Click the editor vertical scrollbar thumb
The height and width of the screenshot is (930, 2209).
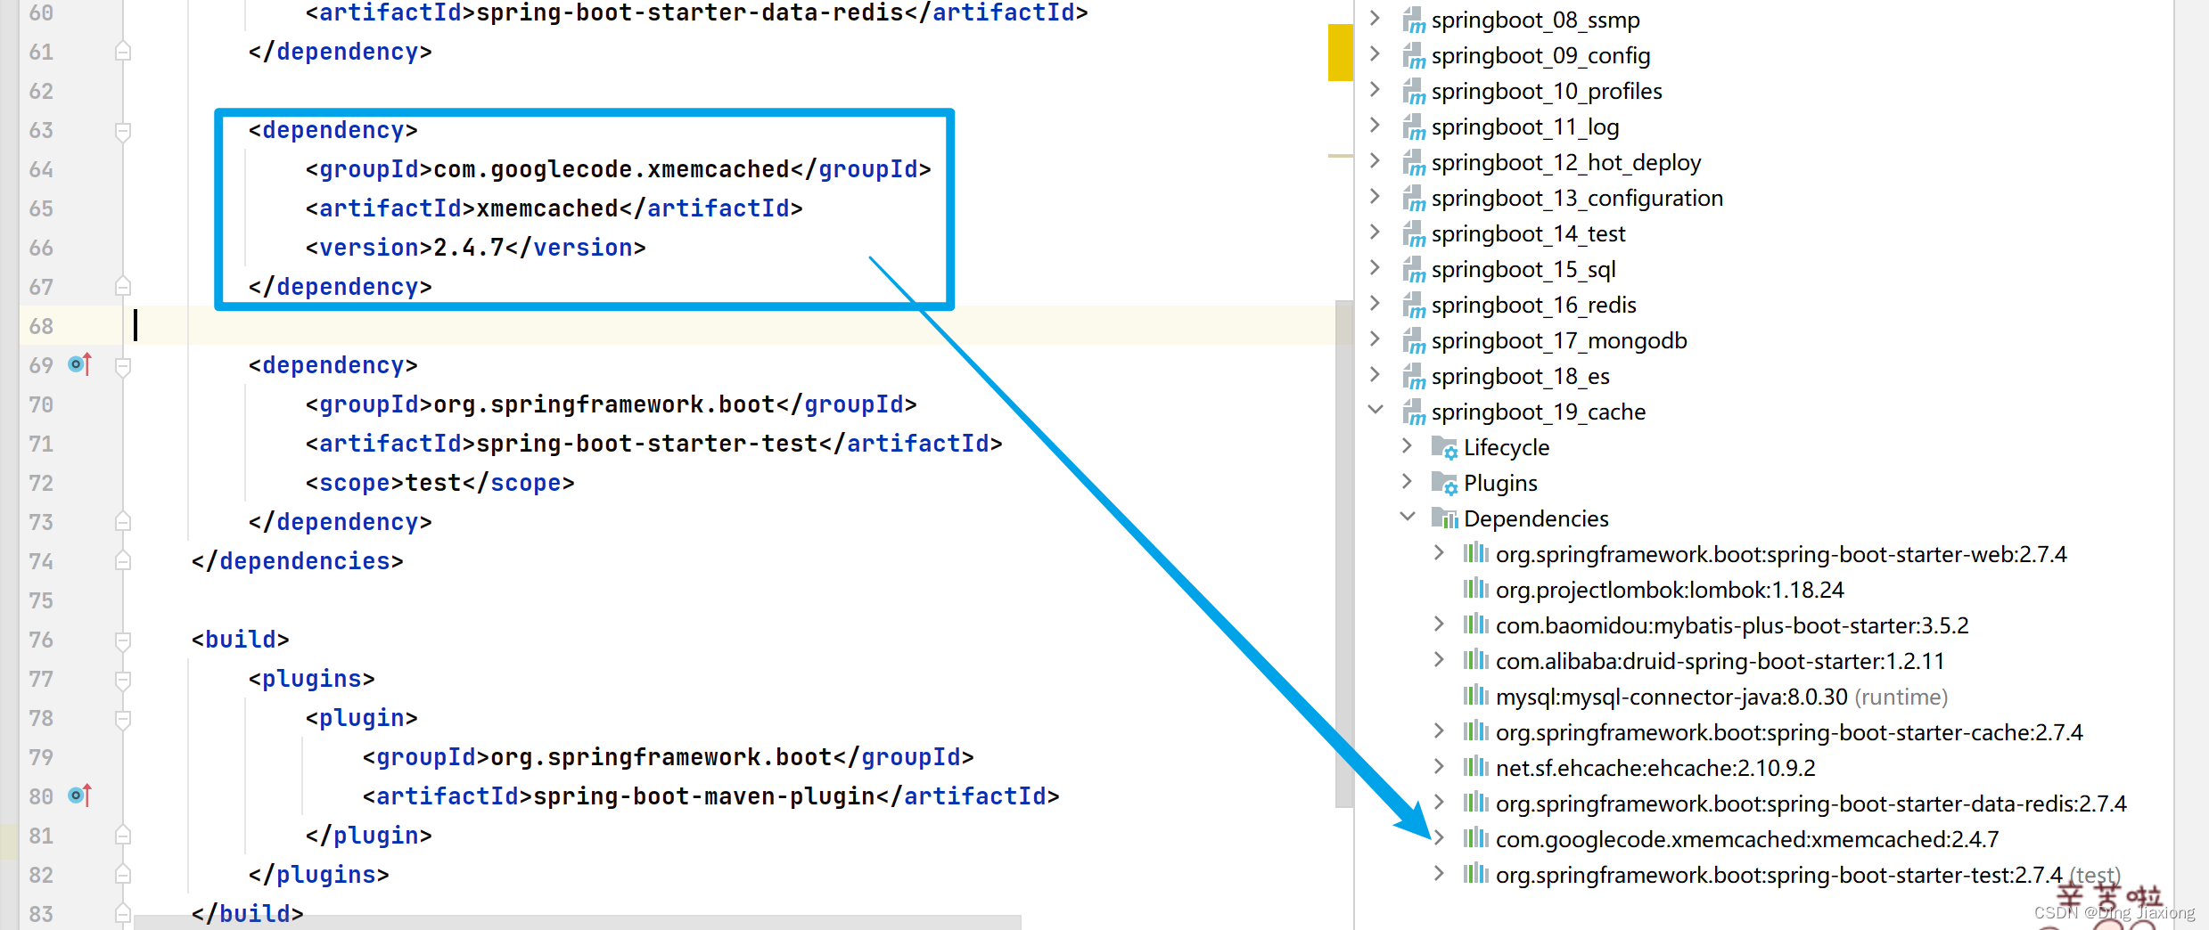click(x=1344, y=553)
